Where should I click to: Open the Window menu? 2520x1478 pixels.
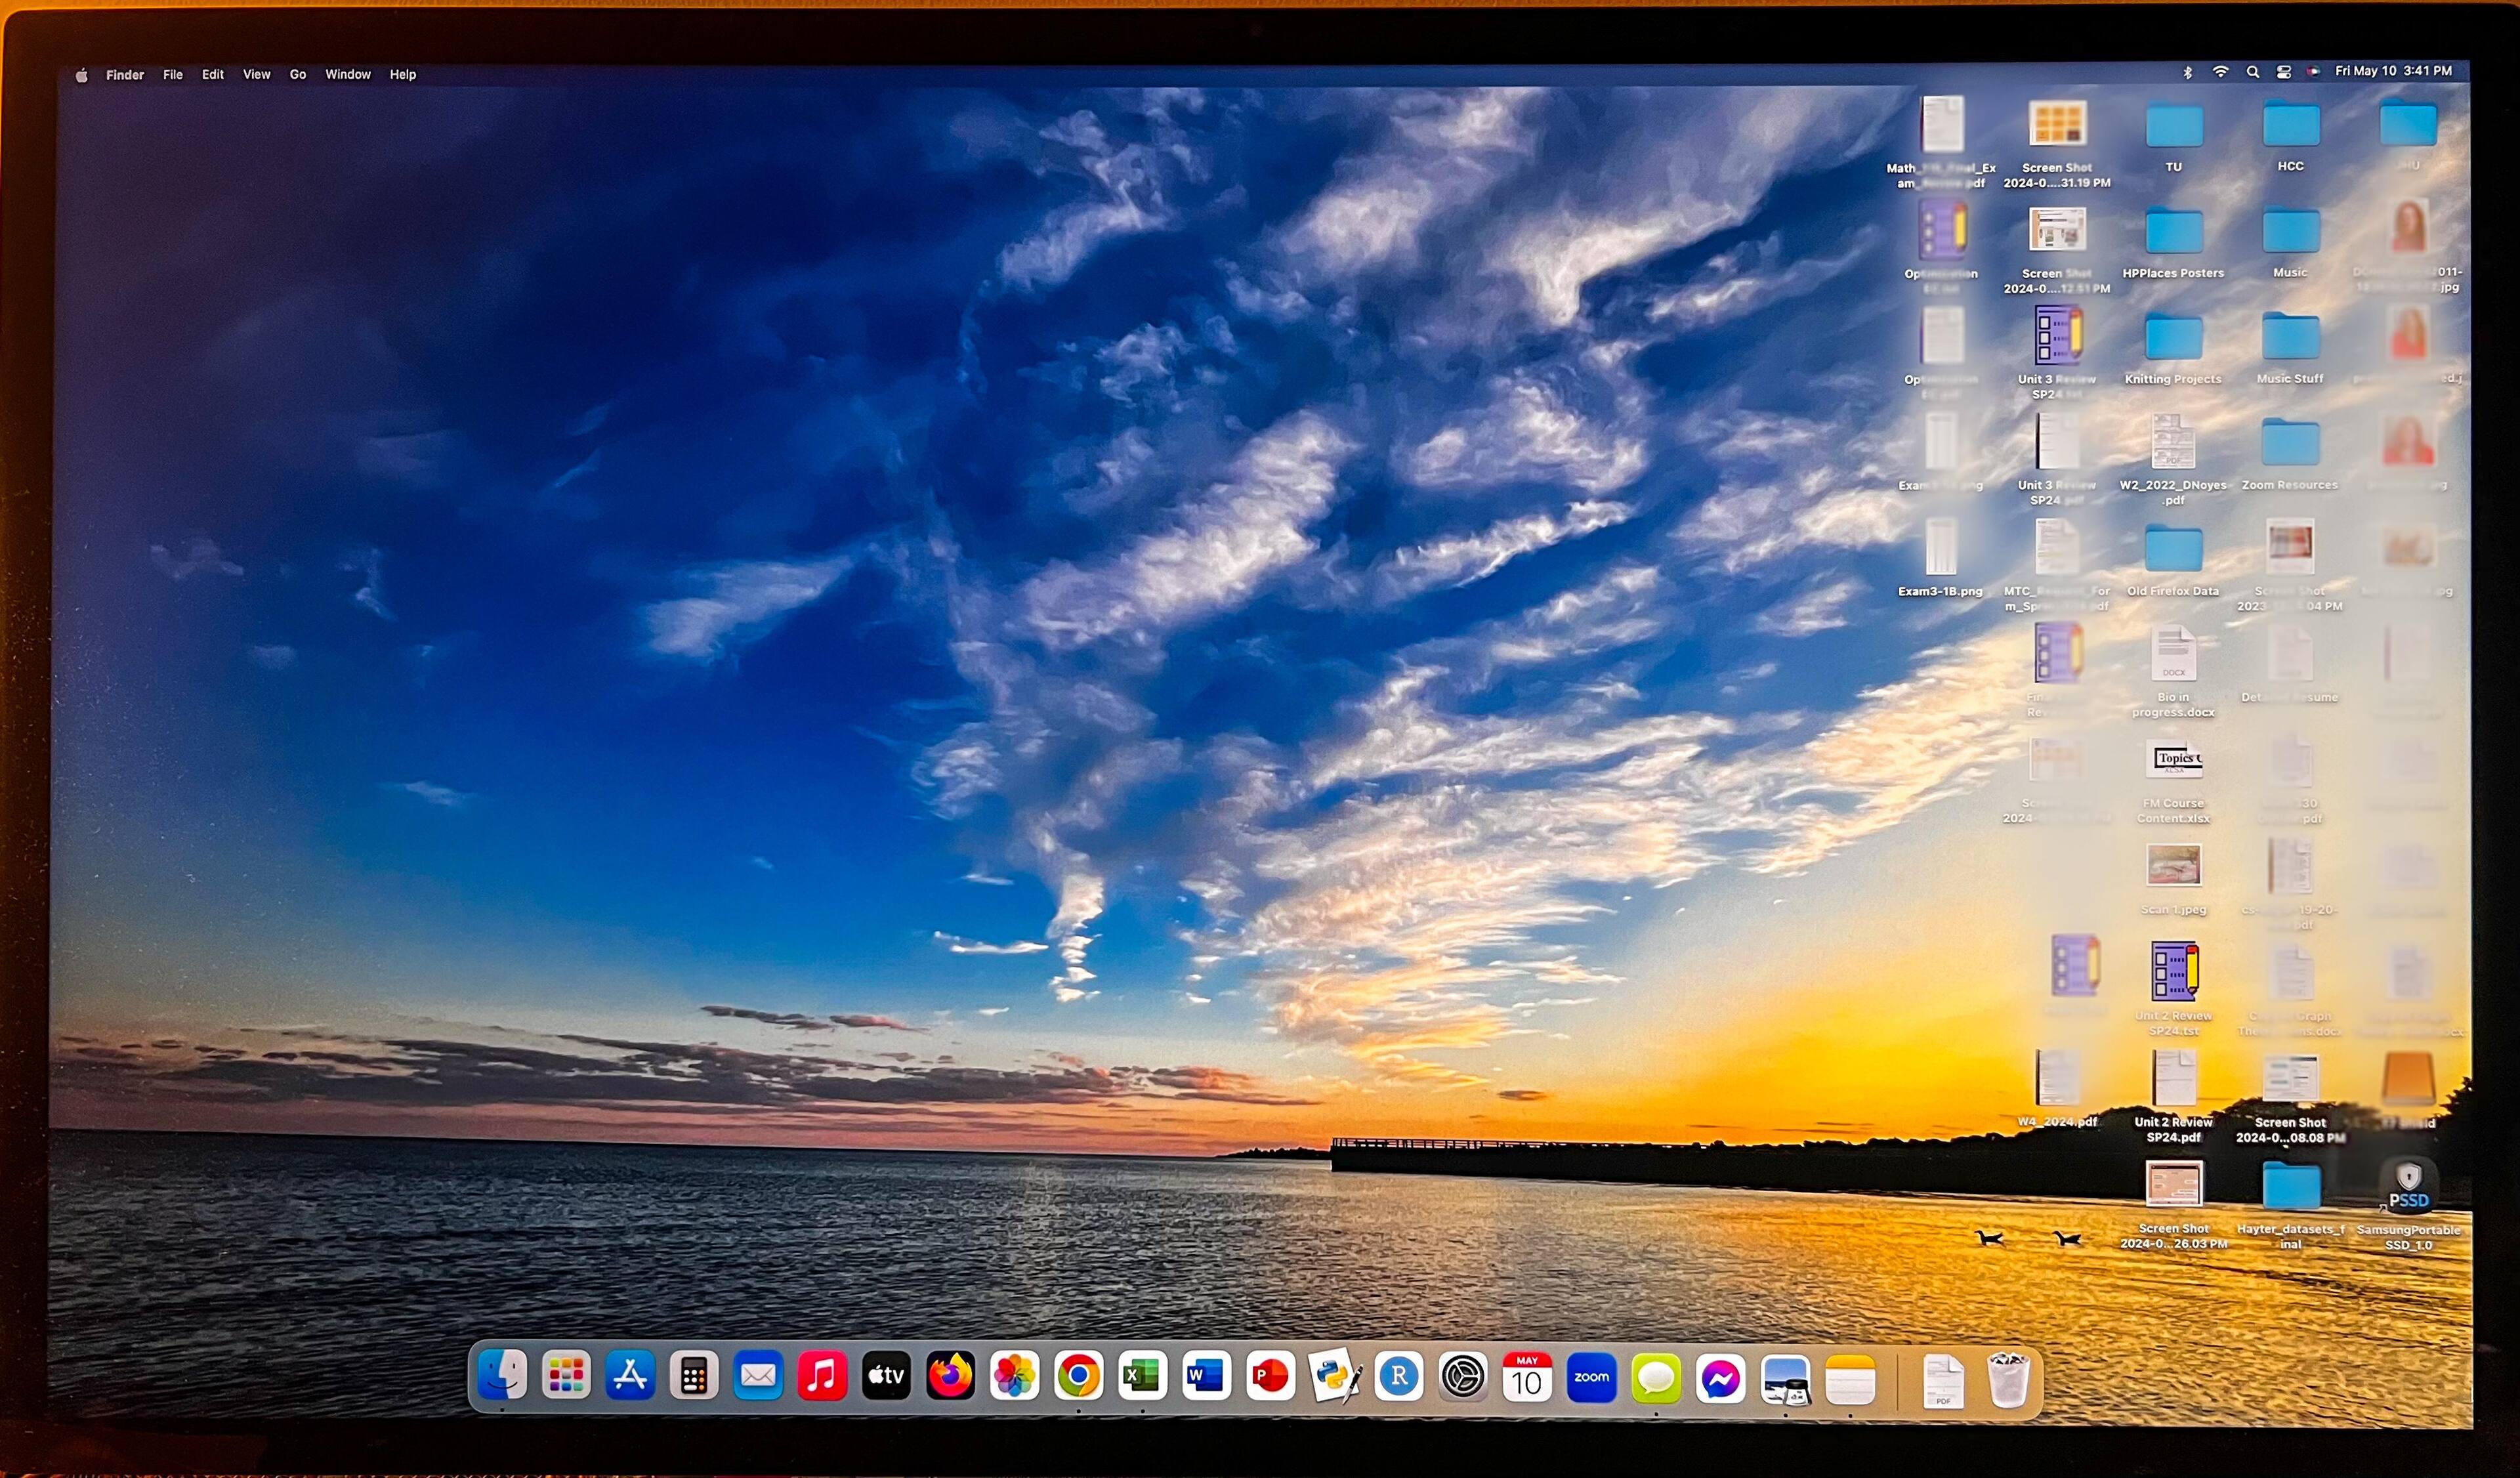coord(348,75)
